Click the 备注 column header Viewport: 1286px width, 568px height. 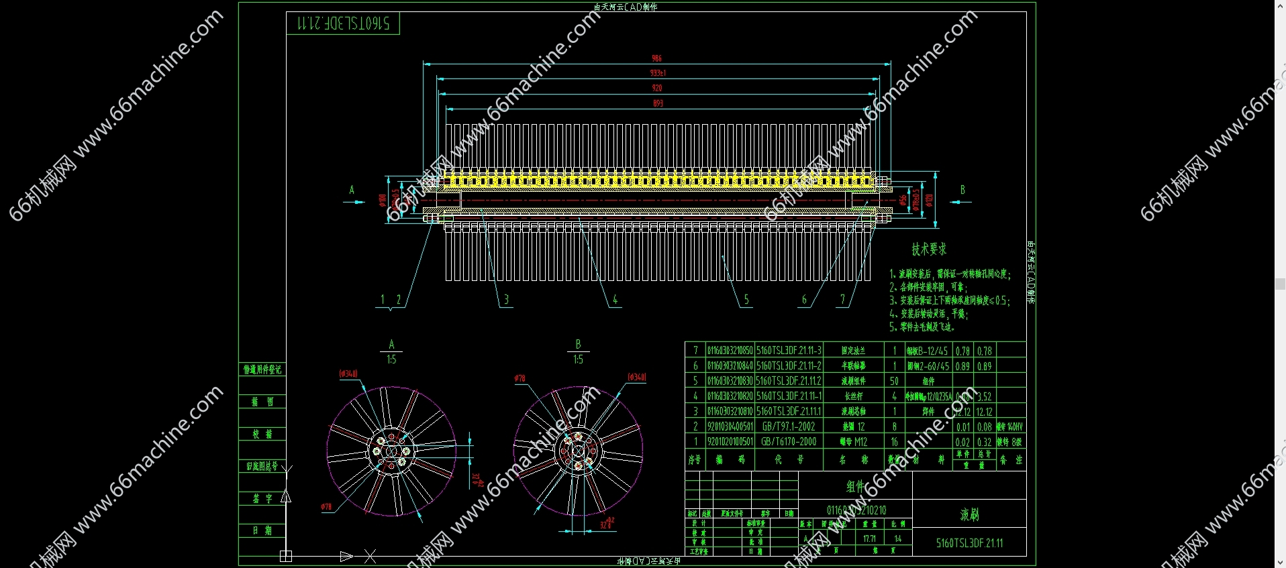pyautogui.click(x=1011, y=460)
